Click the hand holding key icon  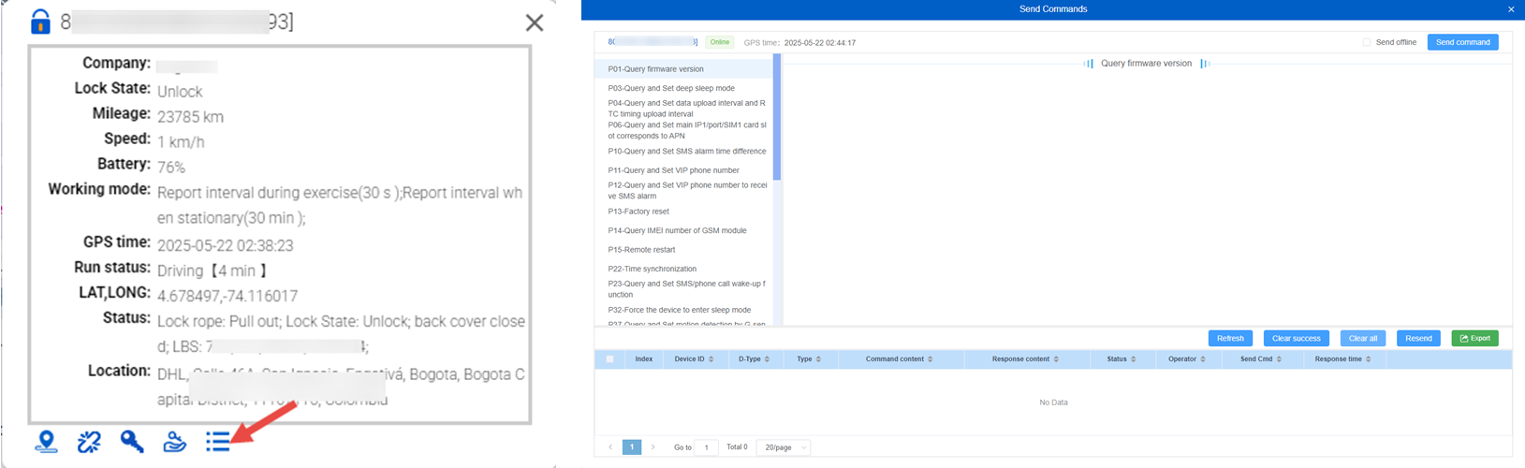[175, 441]
